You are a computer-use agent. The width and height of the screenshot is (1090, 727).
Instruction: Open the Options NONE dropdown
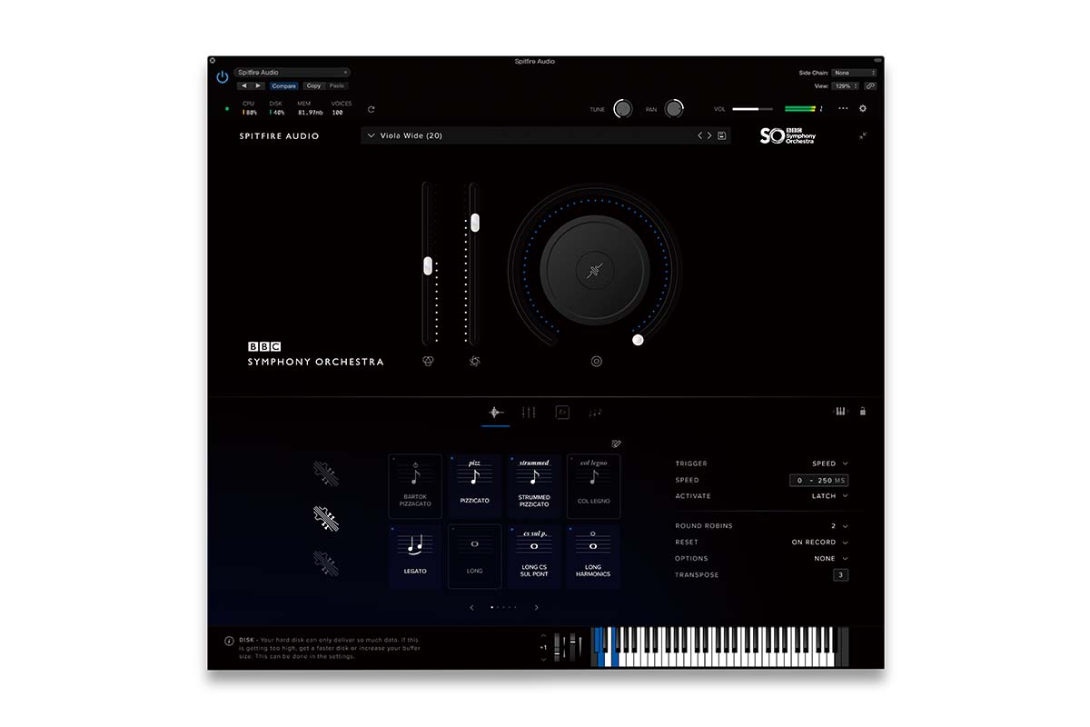[x=831, y=559]
